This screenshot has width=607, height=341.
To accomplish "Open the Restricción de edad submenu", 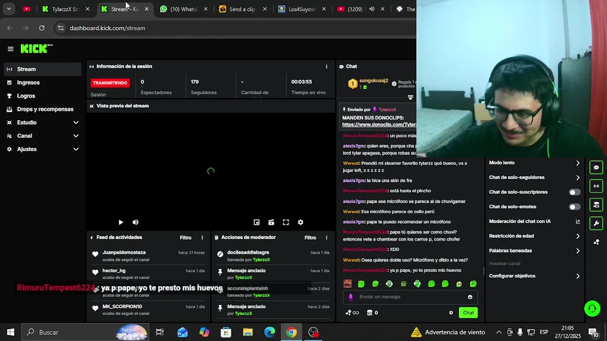I will 534,236.
